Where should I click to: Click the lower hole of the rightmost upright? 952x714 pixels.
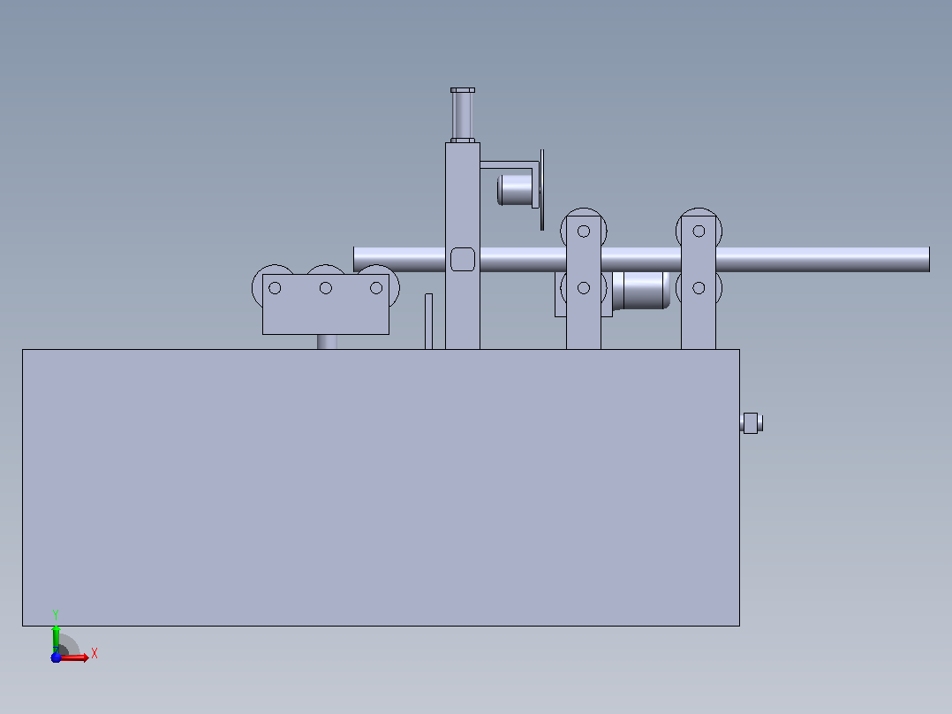699,288
